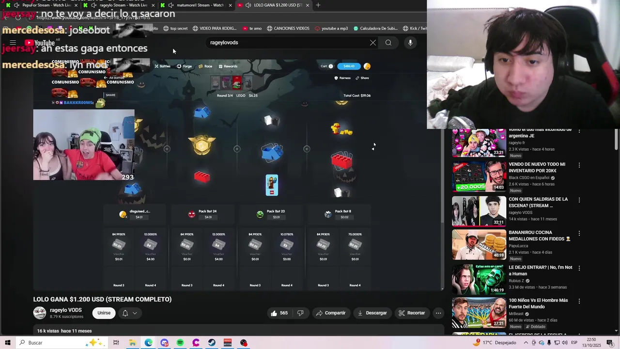Open options menu for BANANIROU COCINA video
620x349 pixels.
[579, 233]
